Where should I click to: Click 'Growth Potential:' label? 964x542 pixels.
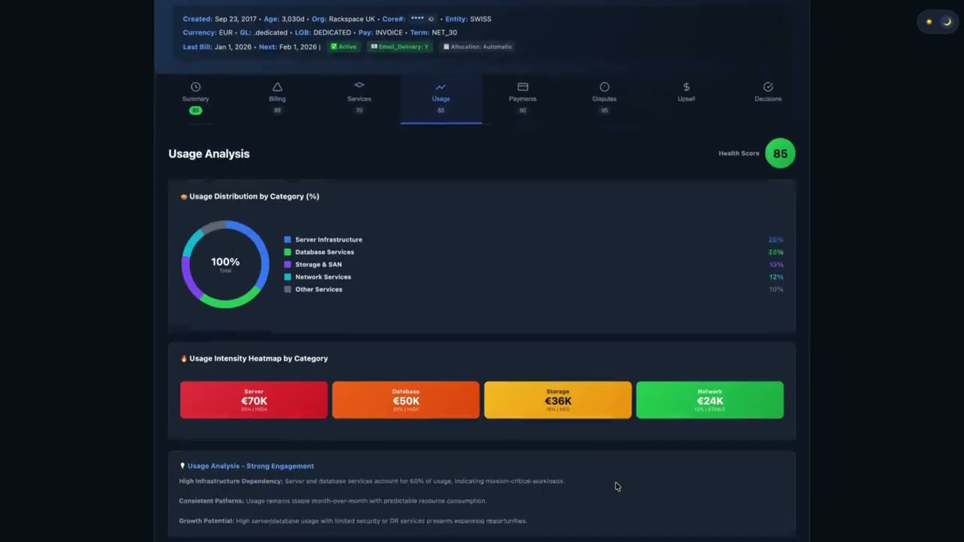point(206,521)
